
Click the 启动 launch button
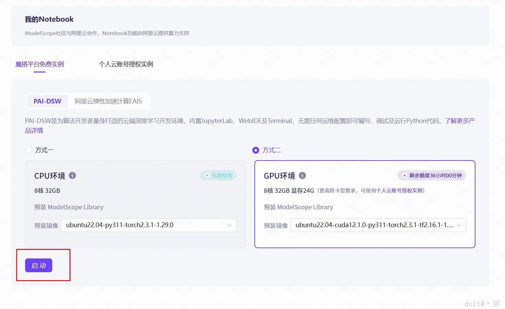(38, 265)
